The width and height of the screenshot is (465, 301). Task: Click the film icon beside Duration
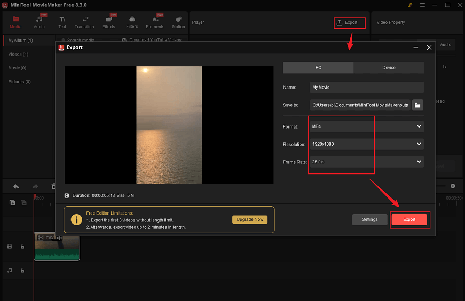click(x=67, y=196)
